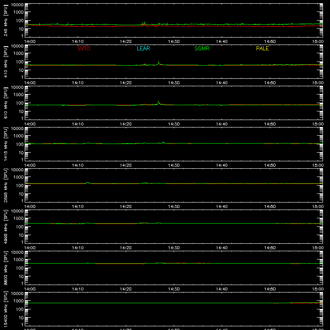The height and width of the screenshot is (330, 330).
Task: Click the cyan LEAR legend label
Action: (143, 48)
